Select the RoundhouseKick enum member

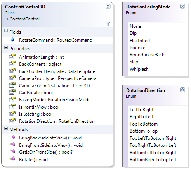(x=147, y=55)
